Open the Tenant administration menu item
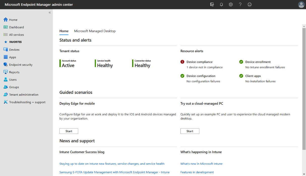The height and width of the screenshot is (176, 306). click(24, 95)
